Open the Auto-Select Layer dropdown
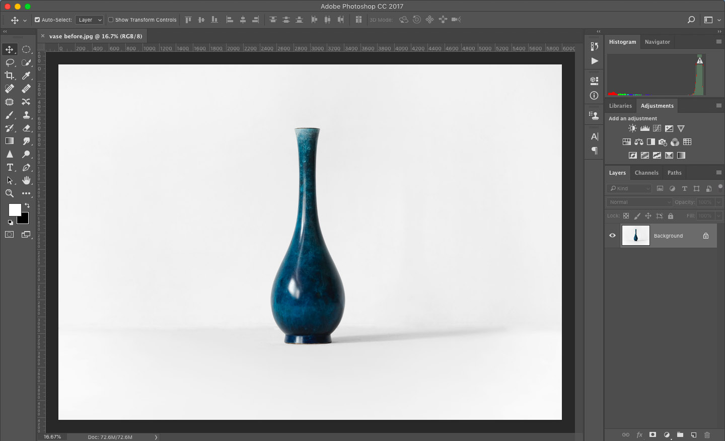 pyautogui.click(x=90, y=20)
